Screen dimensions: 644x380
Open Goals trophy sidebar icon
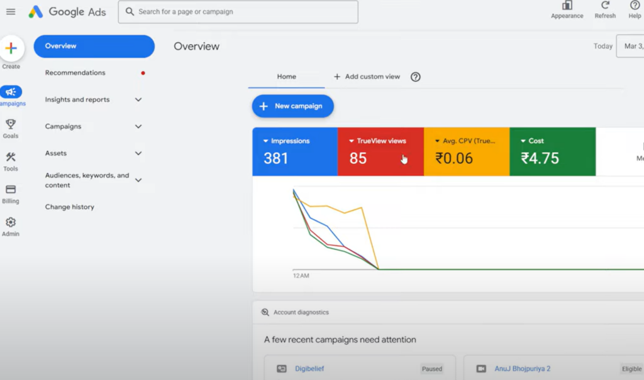tap(11, 124)
